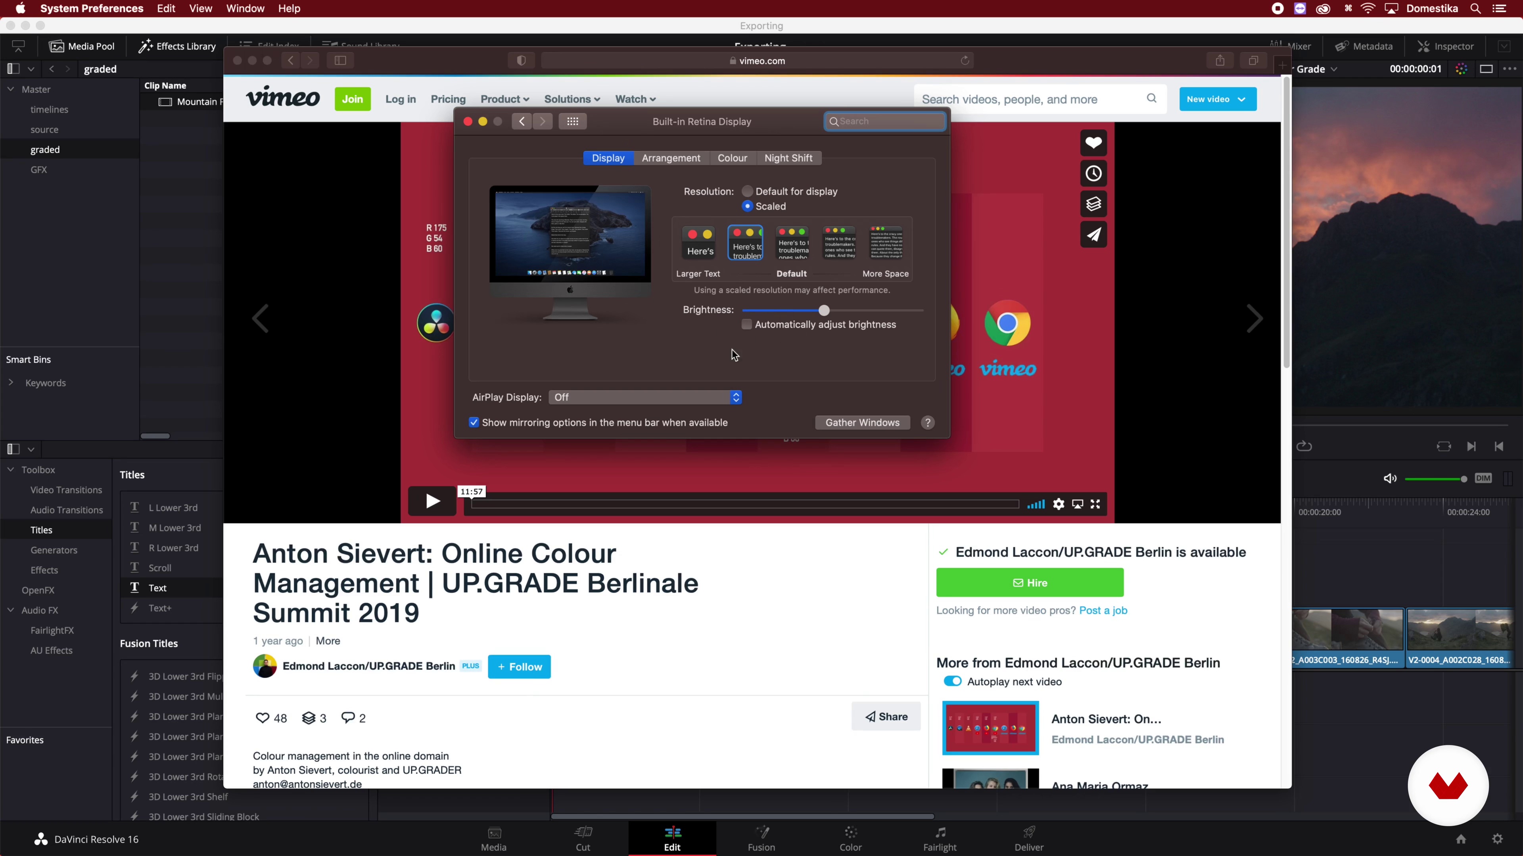Open the Color page in Resolve

click(850, 839)
